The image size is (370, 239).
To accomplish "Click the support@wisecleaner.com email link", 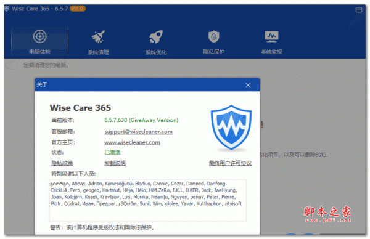I will coord(138,132).
